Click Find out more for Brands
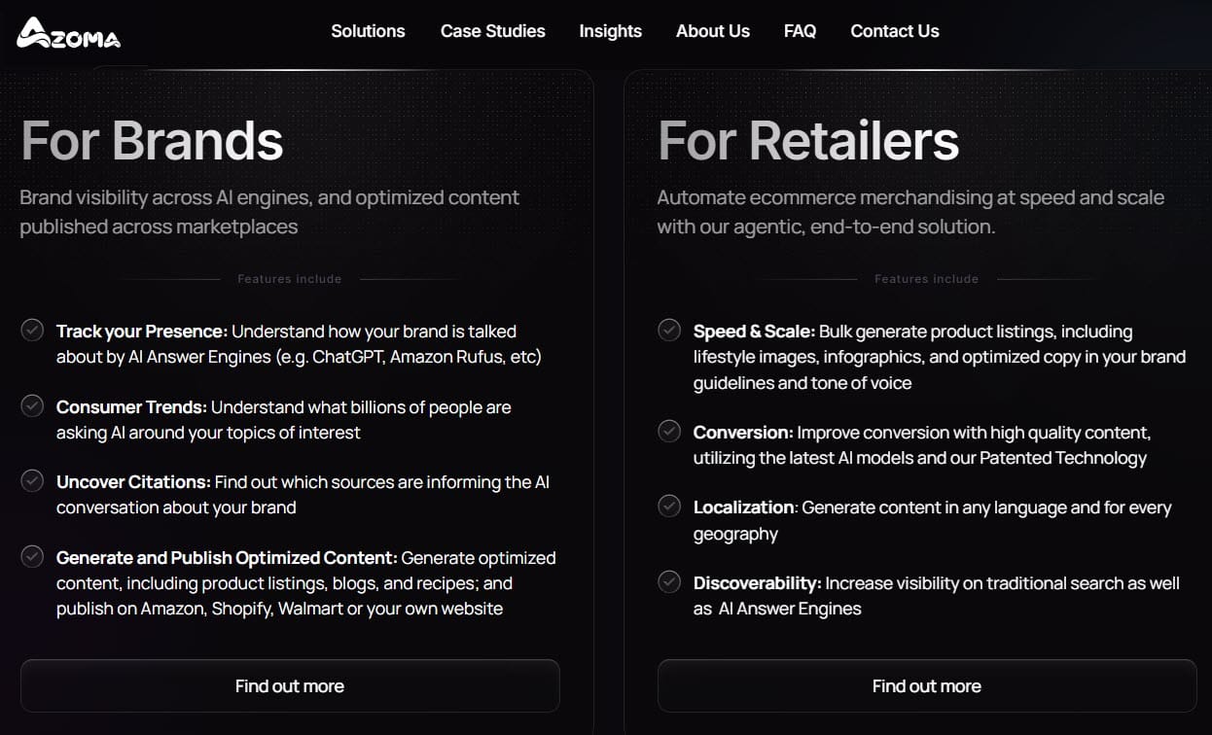This screenshot has width=1212, height=735. pos(290,686)
